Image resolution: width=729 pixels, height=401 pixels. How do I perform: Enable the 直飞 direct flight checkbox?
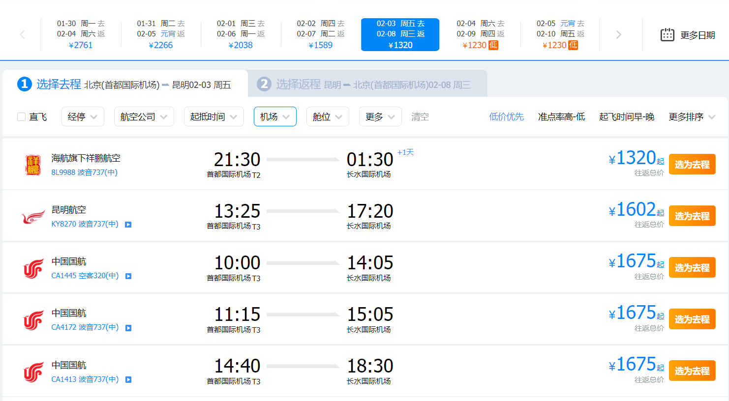(x=22, y=117)
